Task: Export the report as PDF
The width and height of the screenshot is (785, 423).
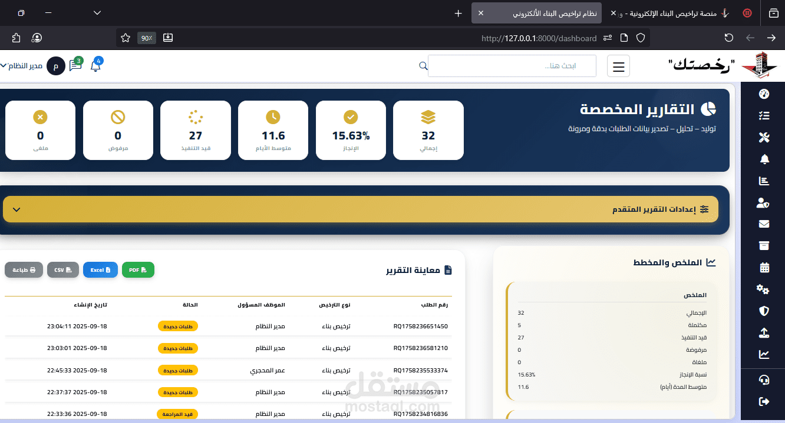Action: (138, 269)
